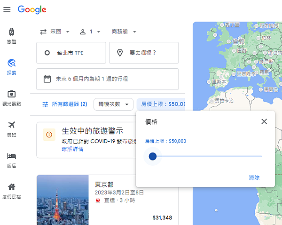Open 觀光景點 attractions in sidebar
This screenshot has height=225, width=282.
[11, 98]
